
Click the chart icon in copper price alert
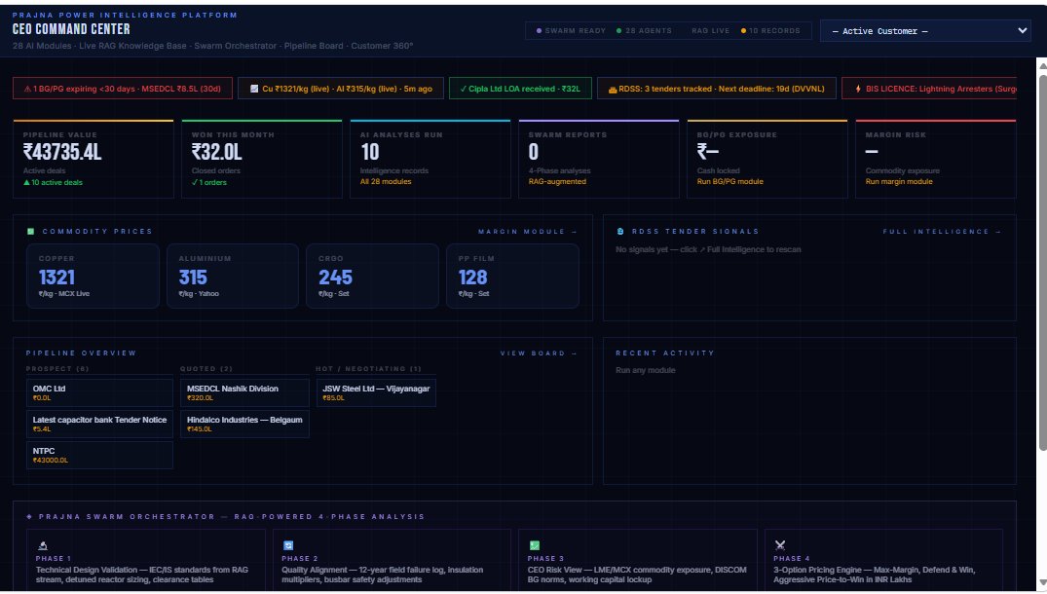click(254, 89)
